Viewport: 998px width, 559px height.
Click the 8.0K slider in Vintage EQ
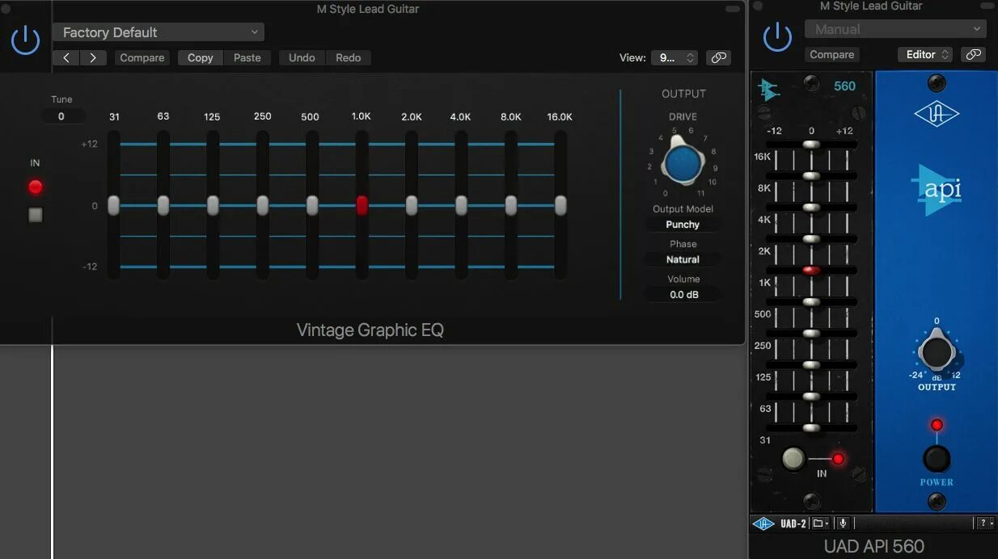[511, 205]
